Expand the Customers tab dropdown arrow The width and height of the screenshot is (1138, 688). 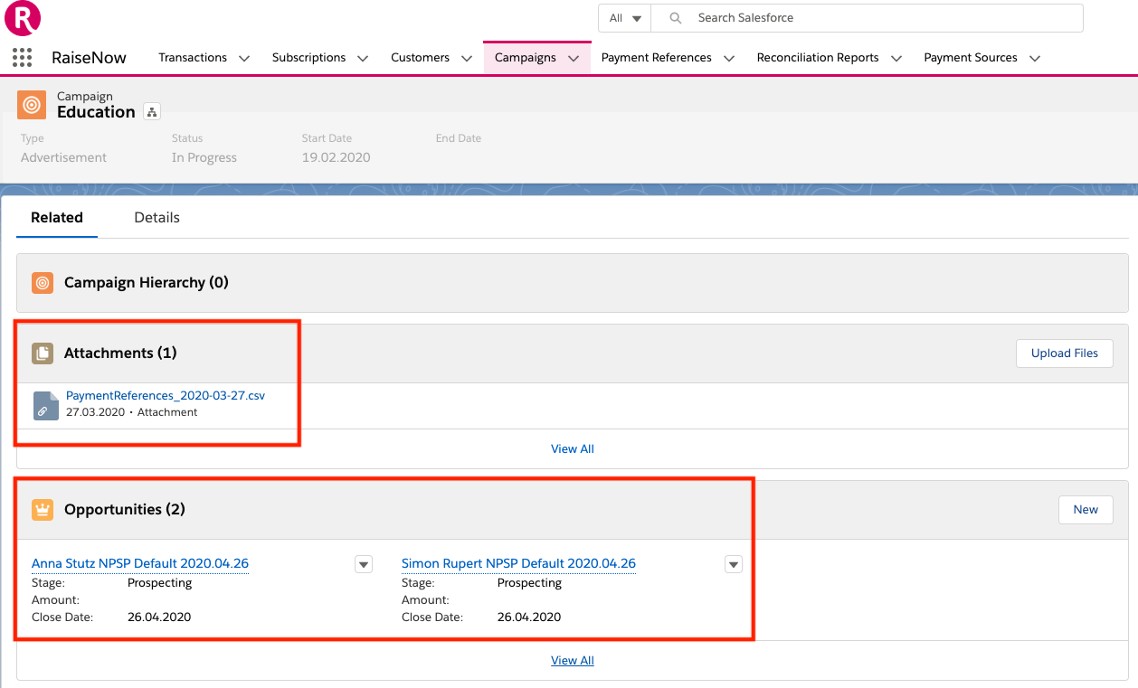click(467, 58)
